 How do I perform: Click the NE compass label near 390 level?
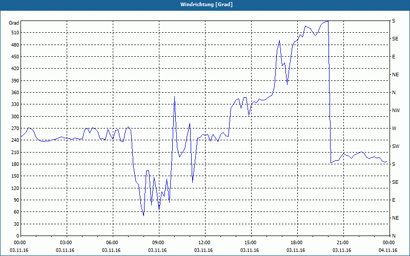tap(395, 75)
